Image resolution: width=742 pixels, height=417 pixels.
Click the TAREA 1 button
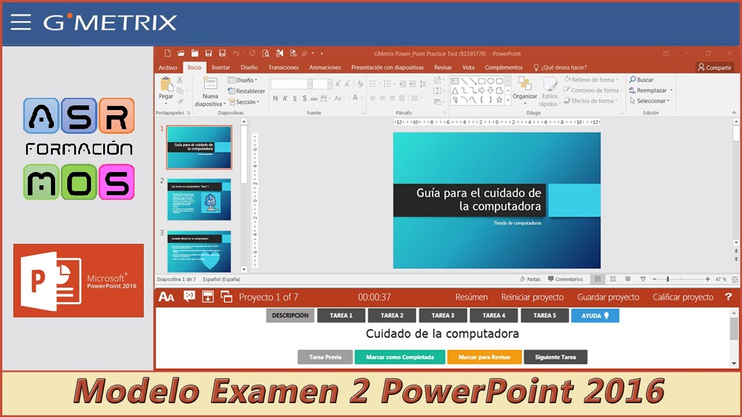341,316
